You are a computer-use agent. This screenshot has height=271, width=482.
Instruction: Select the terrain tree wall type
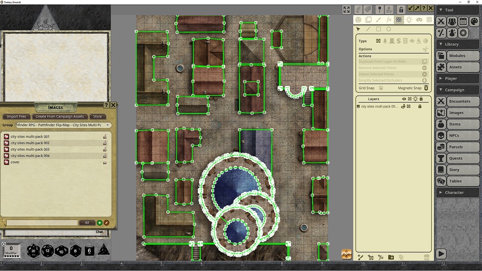pyautogui.click(x=385, y=41)
